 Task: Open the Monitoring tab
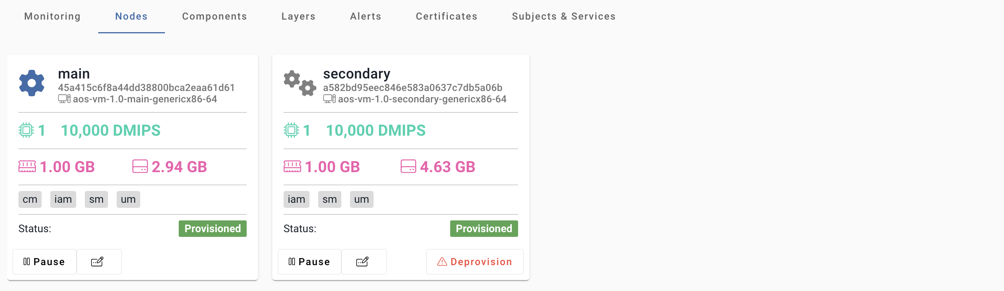click(x=52, y=16)
